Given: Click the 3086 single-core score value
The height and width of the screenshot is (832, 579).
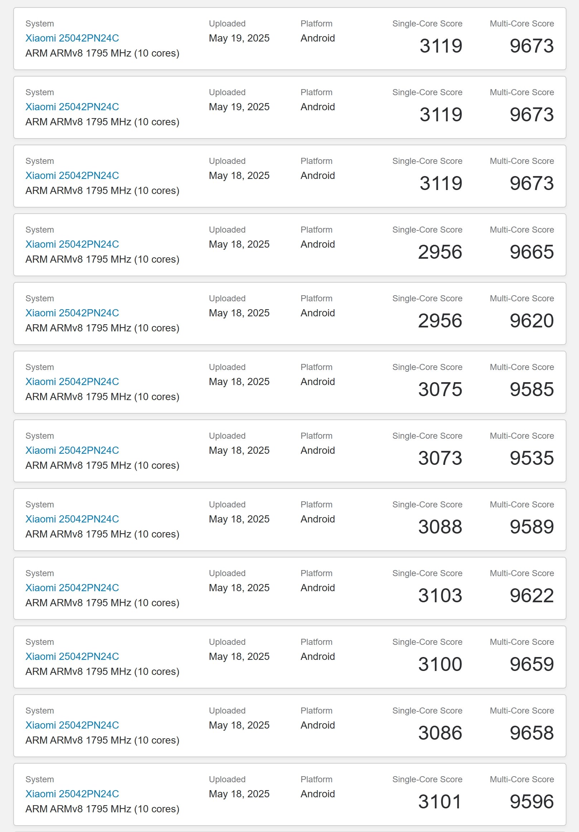Looking at the screenshot, I should tap(440, 733).
